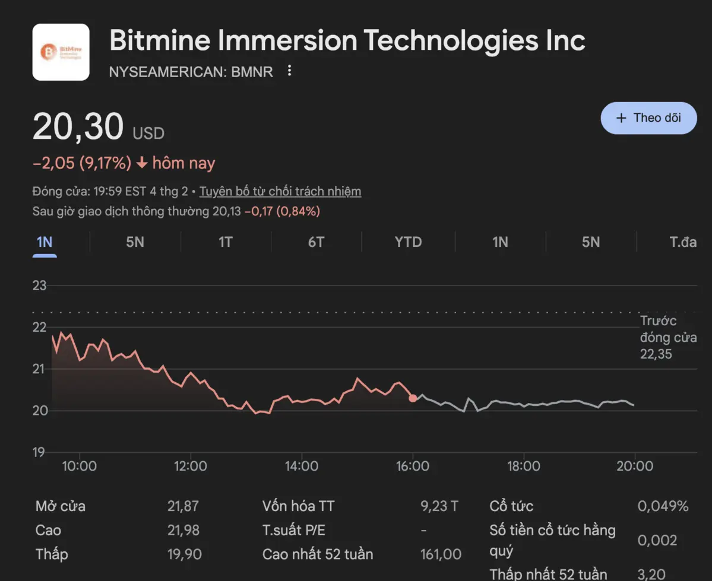Open the three-dot options menu beside BMNR

(x=289, y=71)
